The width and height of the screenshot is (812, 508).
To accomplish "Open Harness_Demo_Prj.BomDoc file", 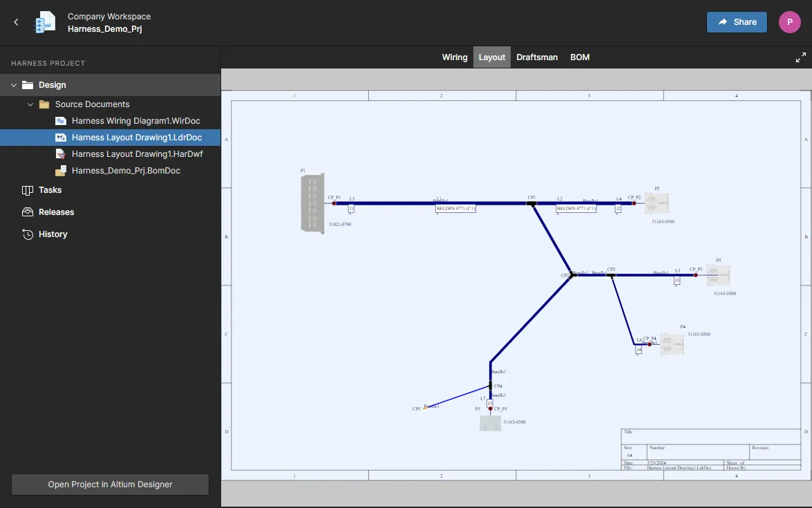I will [x=126, y=171].
